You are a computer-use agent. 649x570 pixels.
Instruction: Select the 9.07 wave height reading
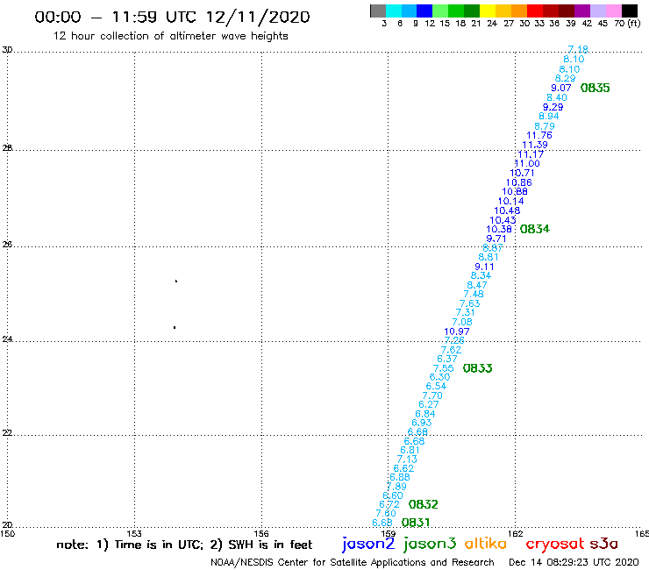coord(560,88)
